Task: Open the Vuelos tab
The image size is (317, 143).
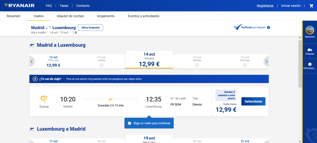Action: (x=38, y=16)
